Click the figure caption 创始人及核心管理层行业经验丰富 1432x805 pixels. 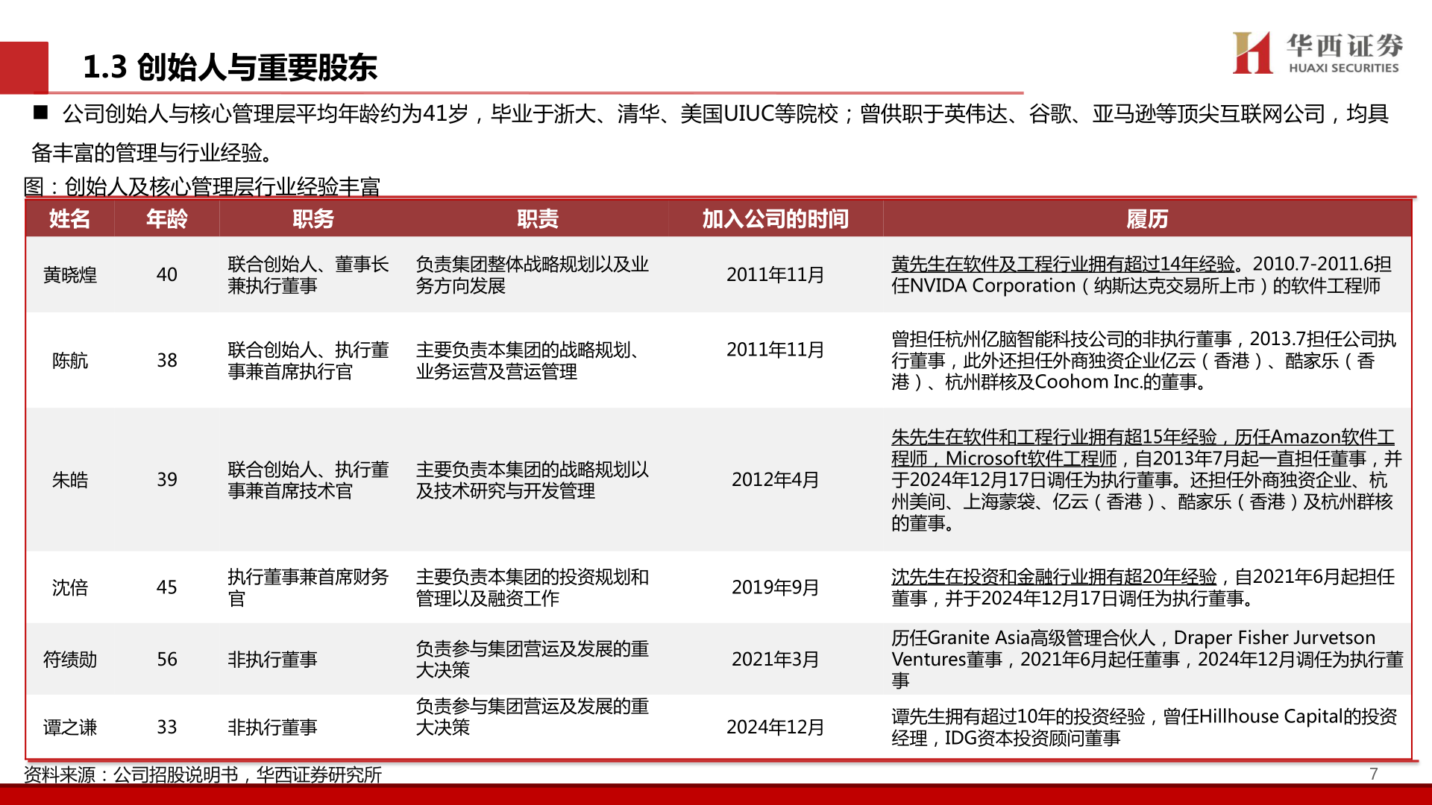(x=222, y=186)
